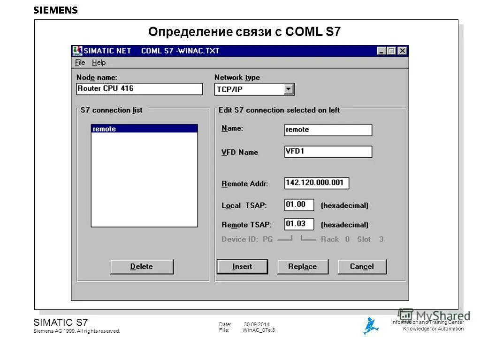Screen dimensions: 488x337
Task: Click the Node name field showing Router CPU 416
Action: point(139,88)
